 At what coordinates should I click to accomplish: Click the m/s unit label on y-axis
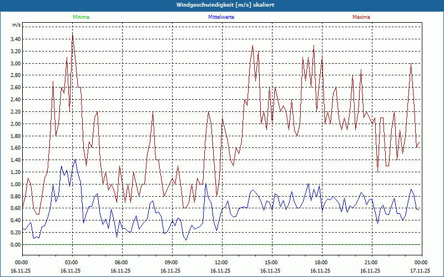pyautogui.click(x=16, y=25)
